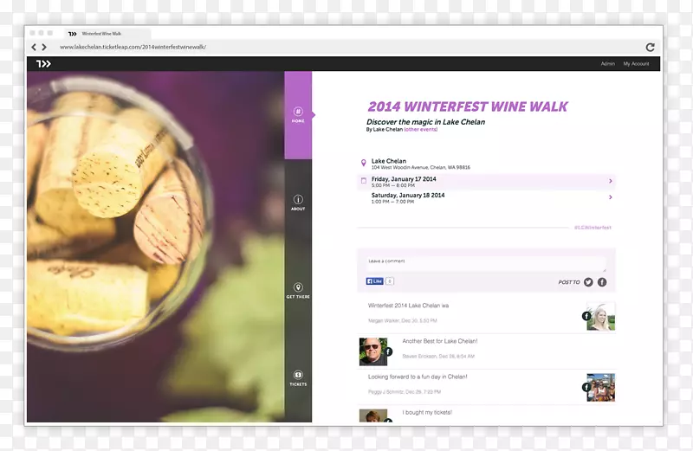Click the browser reload icon
The width and height of the screenshot is (693, 451).
pos(650,47)
